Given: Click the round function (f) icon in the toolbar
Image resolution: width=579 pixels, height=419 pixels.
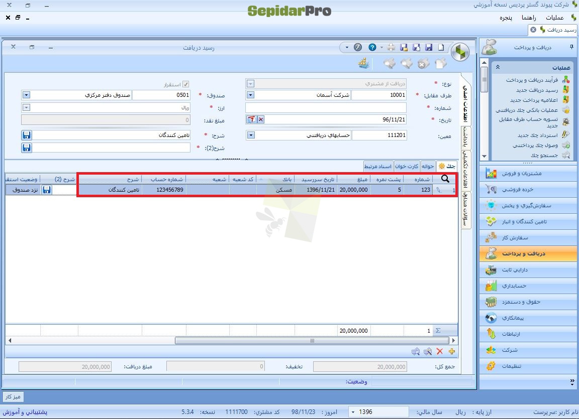Looking at the screenshot, I should (x=357, y=47).
